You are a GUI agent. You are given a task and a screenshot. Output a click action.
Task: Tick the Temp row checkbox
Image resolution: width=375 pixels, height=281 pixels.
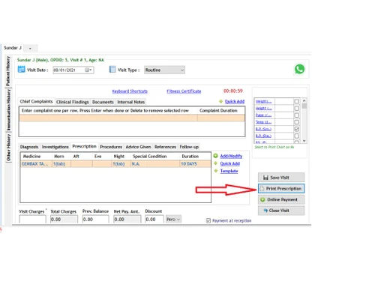coord(296,122)
